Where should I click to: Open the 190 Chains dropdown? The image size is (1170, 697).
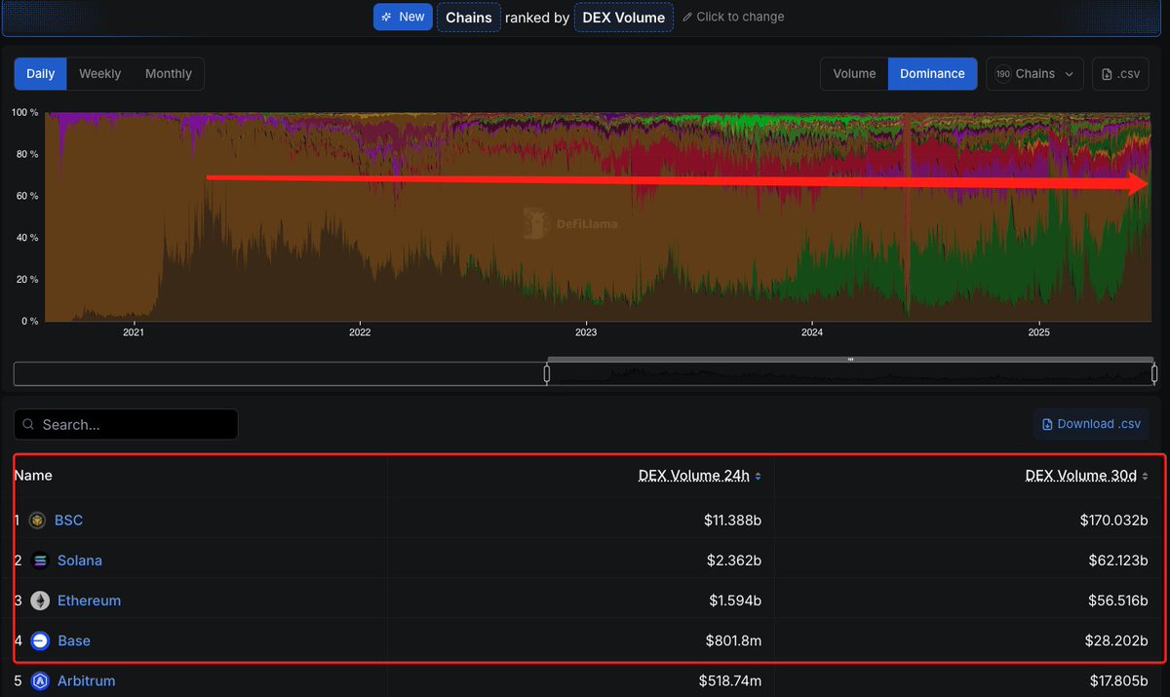1034,74
